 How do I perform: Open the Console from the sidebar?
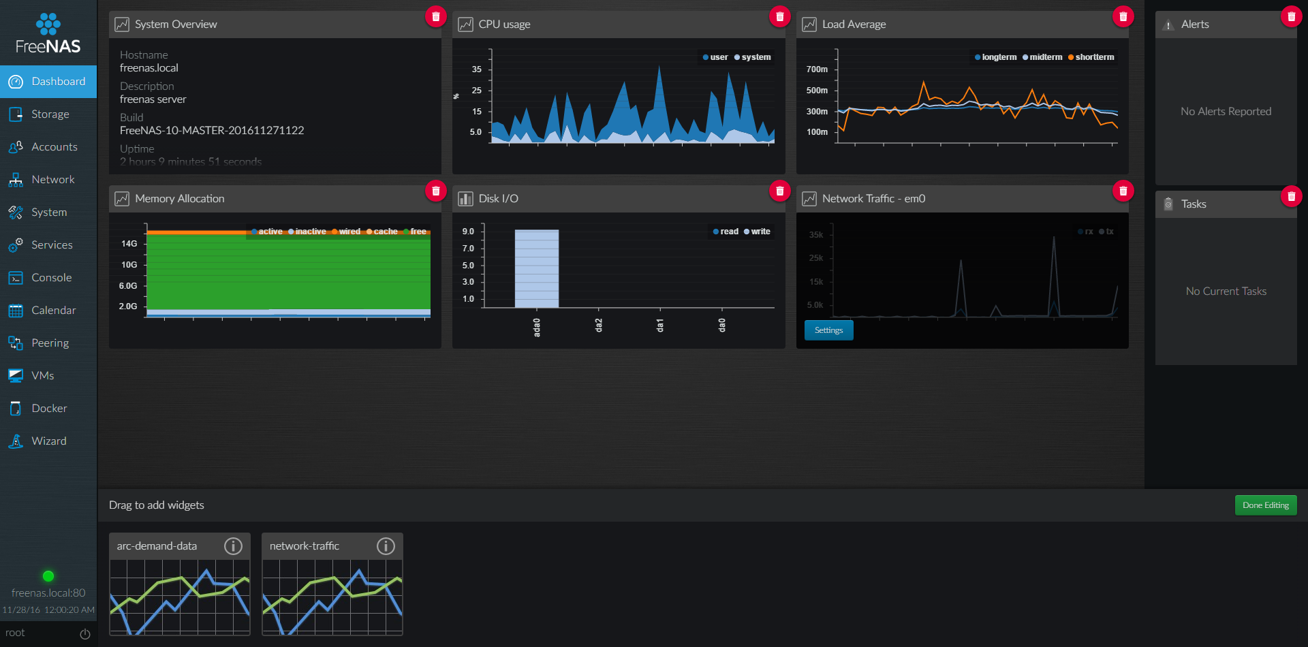tap(48, 277)
